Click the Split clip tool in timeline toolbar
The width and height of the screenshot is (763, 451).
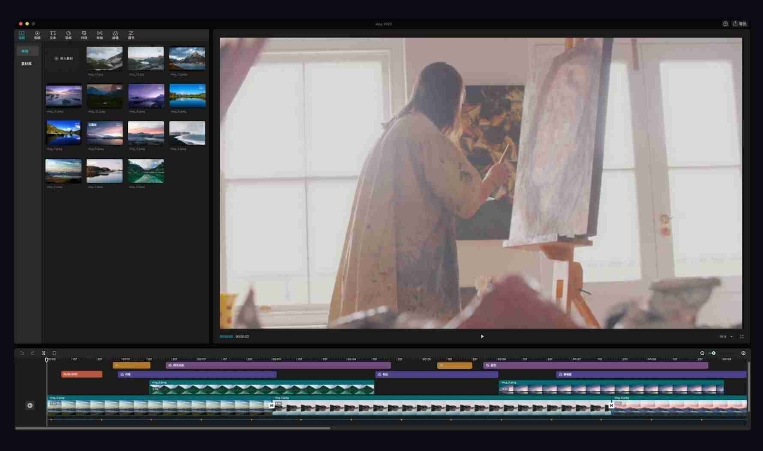[43, 353]
